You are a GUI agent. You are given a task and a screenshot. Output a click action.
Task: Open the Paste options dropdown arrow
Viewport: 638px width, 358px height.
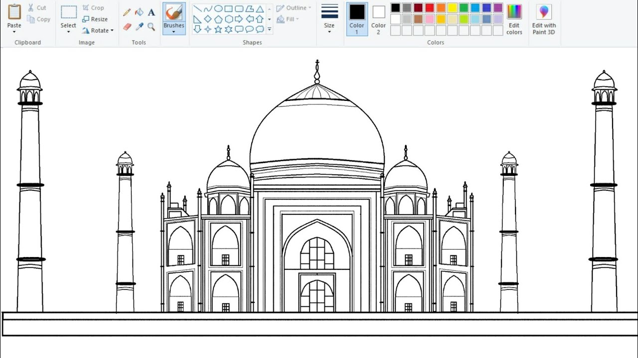(14, 32)
